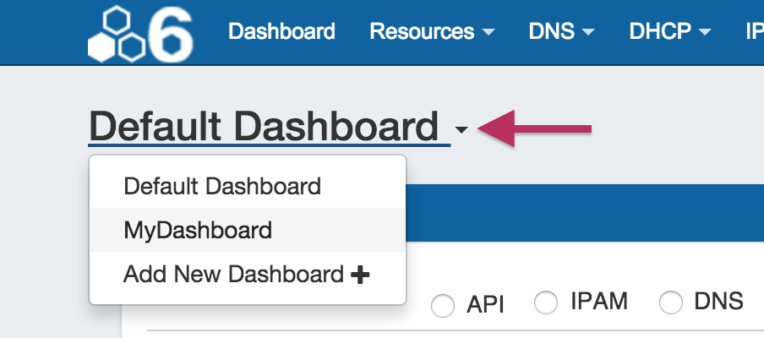Click Add New Dashboard option
The height and width of the screenshot is (338, 764).
coord(234,275)
